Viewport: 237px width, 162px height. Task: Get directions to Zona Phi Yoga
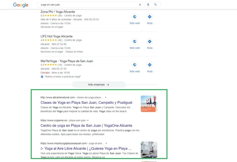pos(150,17)
